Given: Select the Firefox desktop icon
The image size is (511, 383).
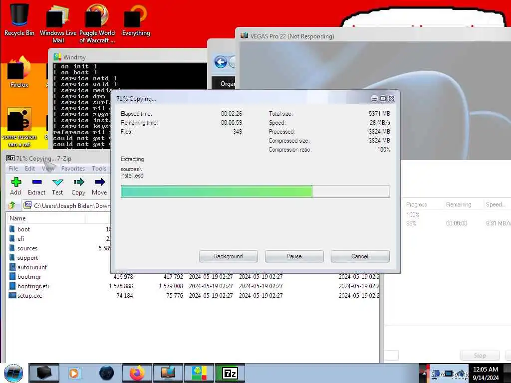Looking at the screenshot, I should point(19,72).
